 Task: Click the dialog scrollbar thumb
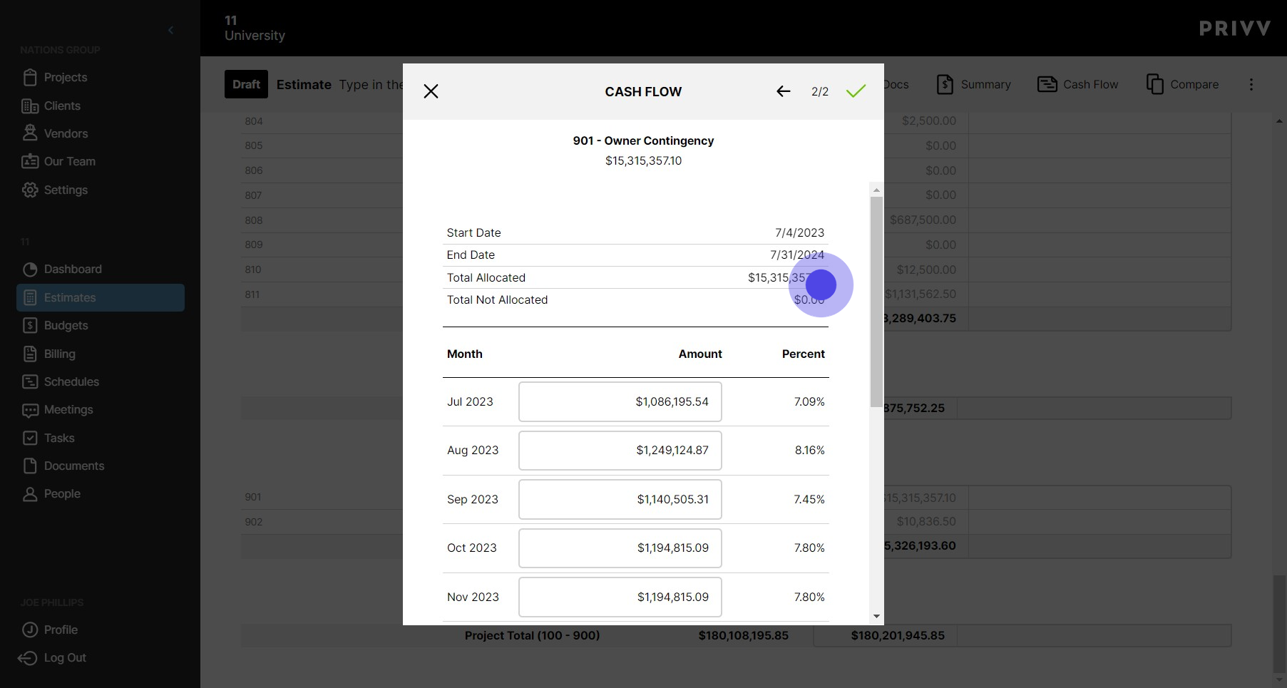(876, 302)
